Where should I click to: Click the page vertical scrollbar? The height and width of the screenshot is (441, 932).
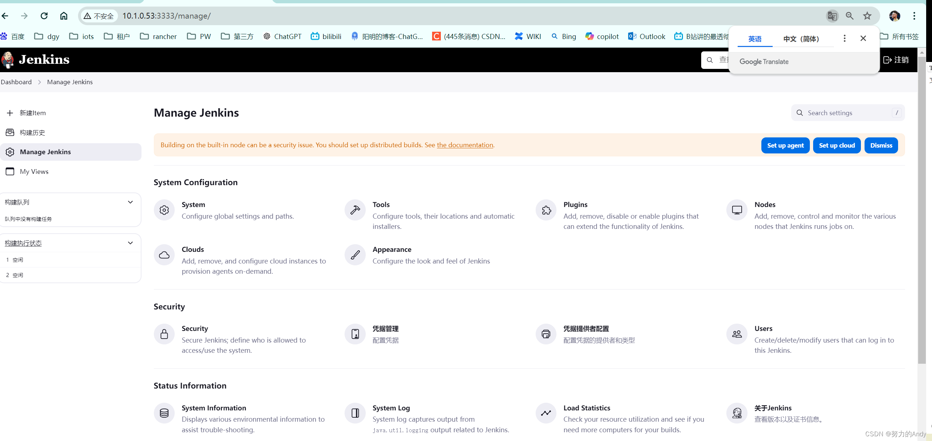[921, 210]
